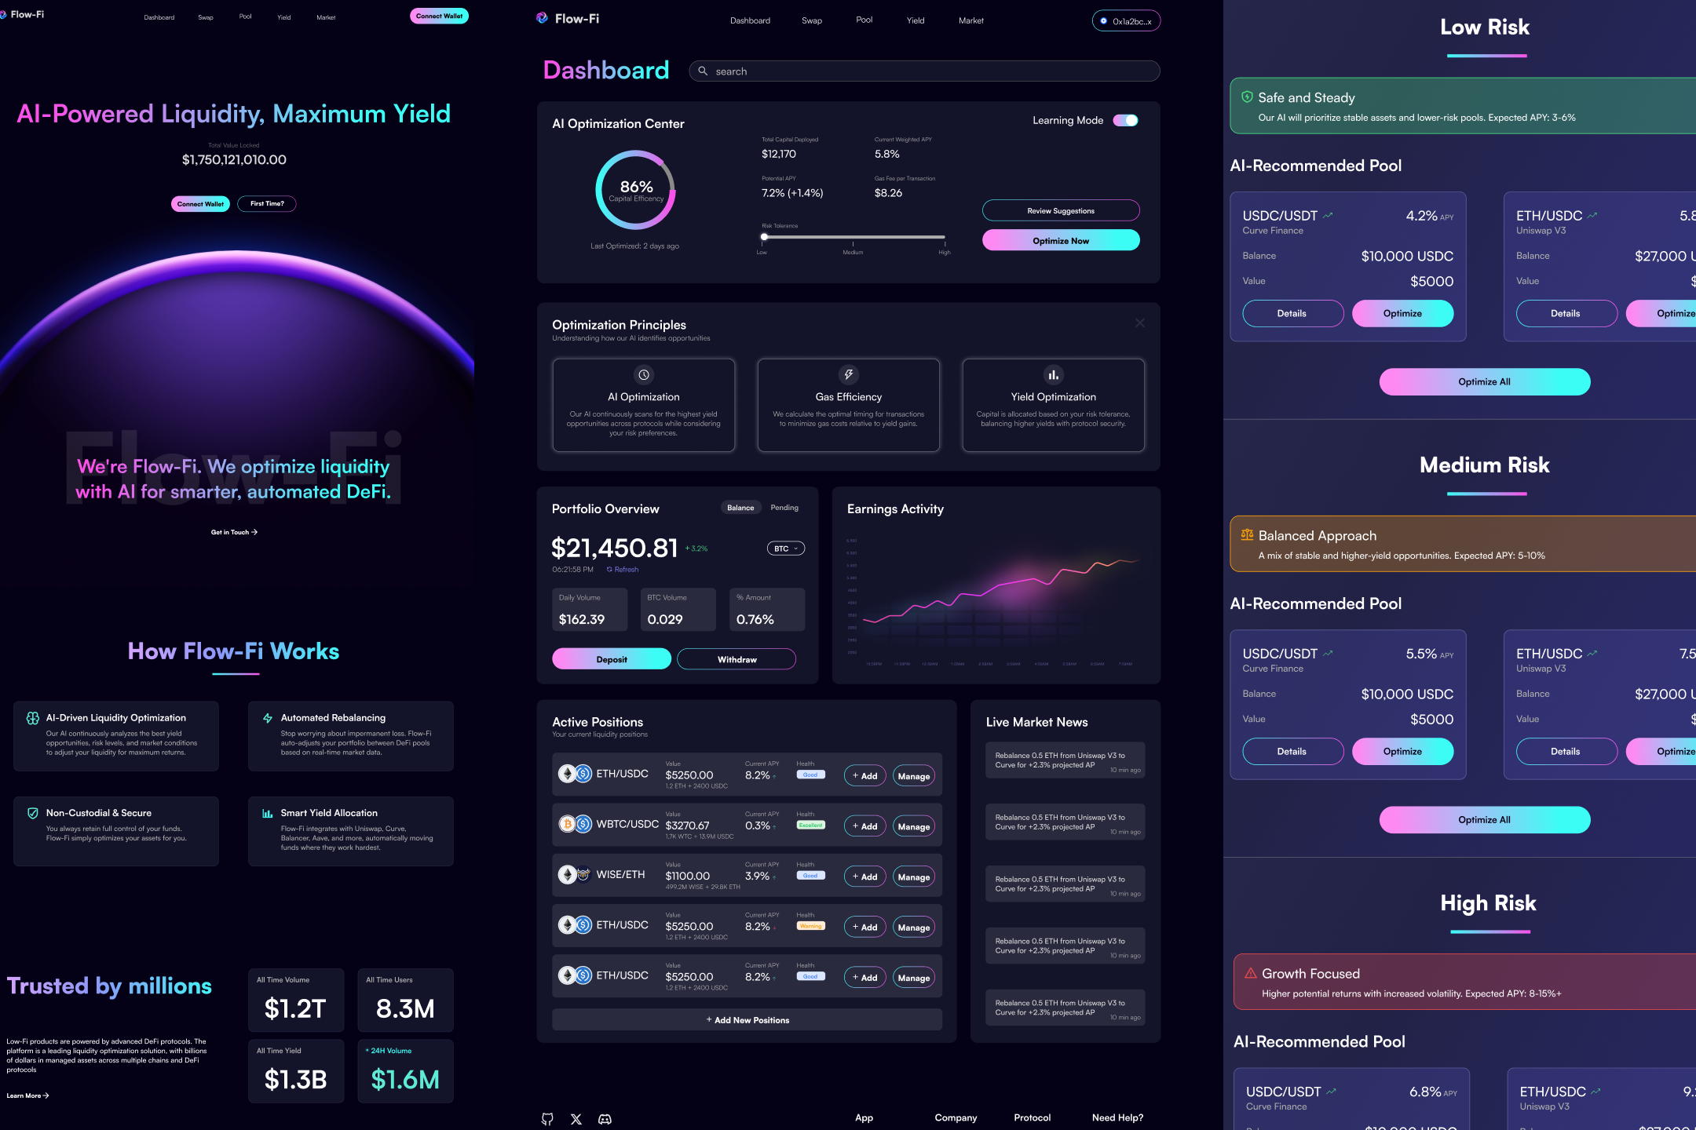Open the Swap menu in dashboard navigation
Screen dimensions: 1696x1130
coord(812,20)
